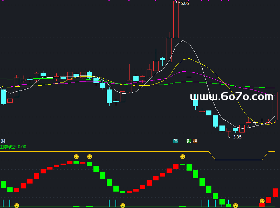Screen dimensions: 280x208
Task: Click the sad face atop the red bar
Action: tap(262, 201)
